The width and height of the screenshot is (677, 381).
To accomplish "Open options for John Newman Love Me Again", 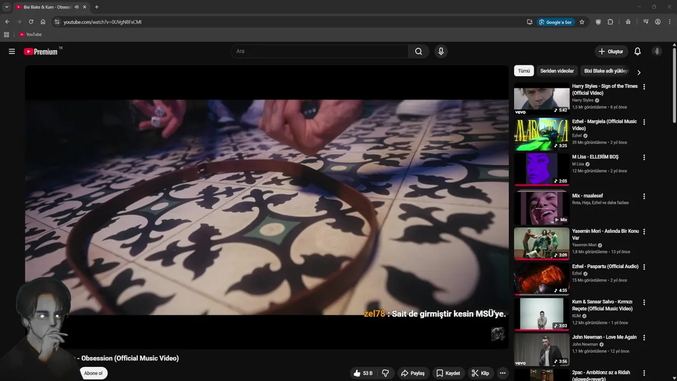I will point(644,338).
